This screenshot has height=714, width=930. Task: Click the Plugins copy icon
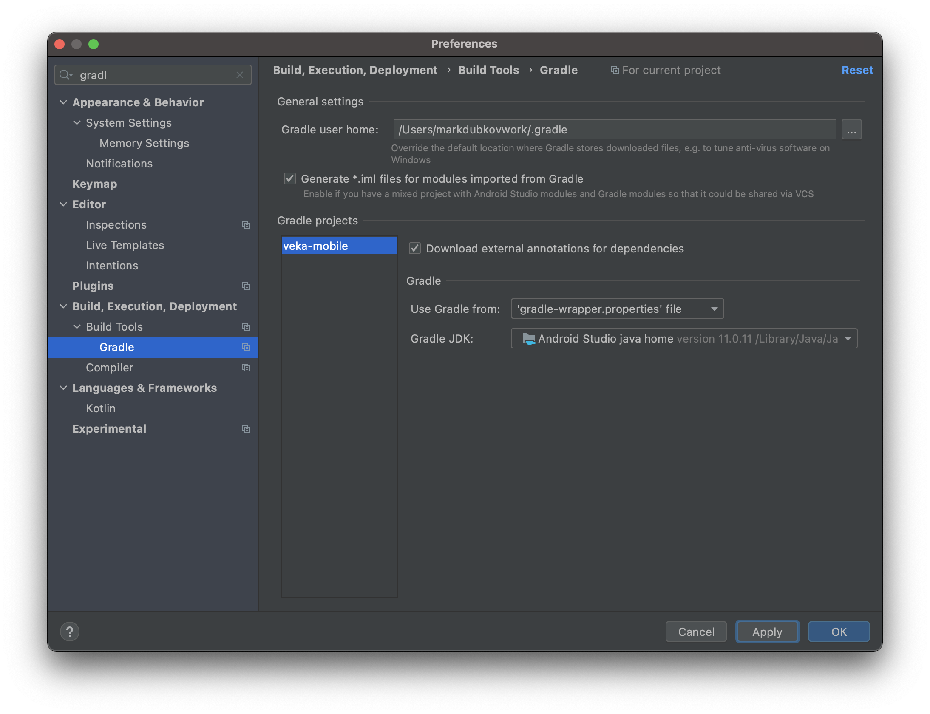(246, 285)
